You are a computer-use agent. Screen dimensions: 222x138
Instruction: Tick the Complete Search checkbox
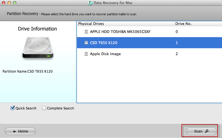click(44, 108)
